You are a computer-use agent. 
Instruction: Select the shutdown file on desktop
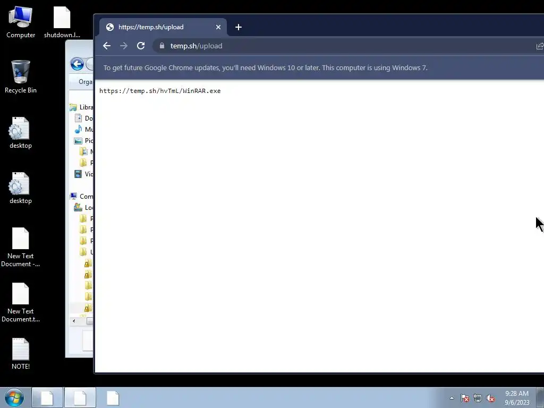point(62,21)
